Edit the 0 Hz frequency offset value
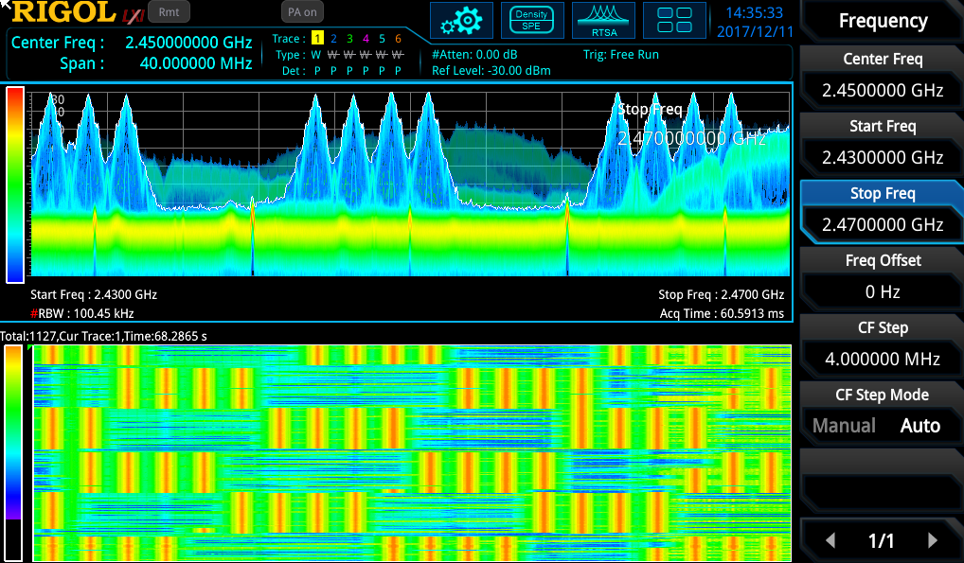964x563 pixels. 883,291
